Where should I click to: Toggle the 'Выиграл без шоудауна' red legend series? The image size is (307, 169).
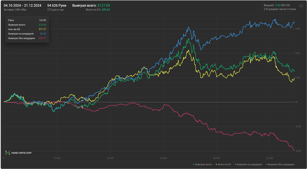pyautogui.click(x=280, y=165)
